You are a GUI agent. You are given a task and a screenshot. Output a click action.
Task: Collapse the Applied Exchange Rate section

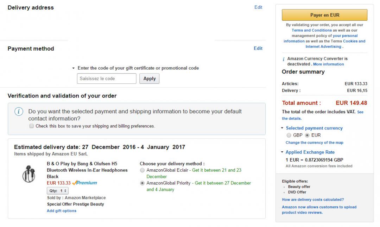(x=282, y=152)
